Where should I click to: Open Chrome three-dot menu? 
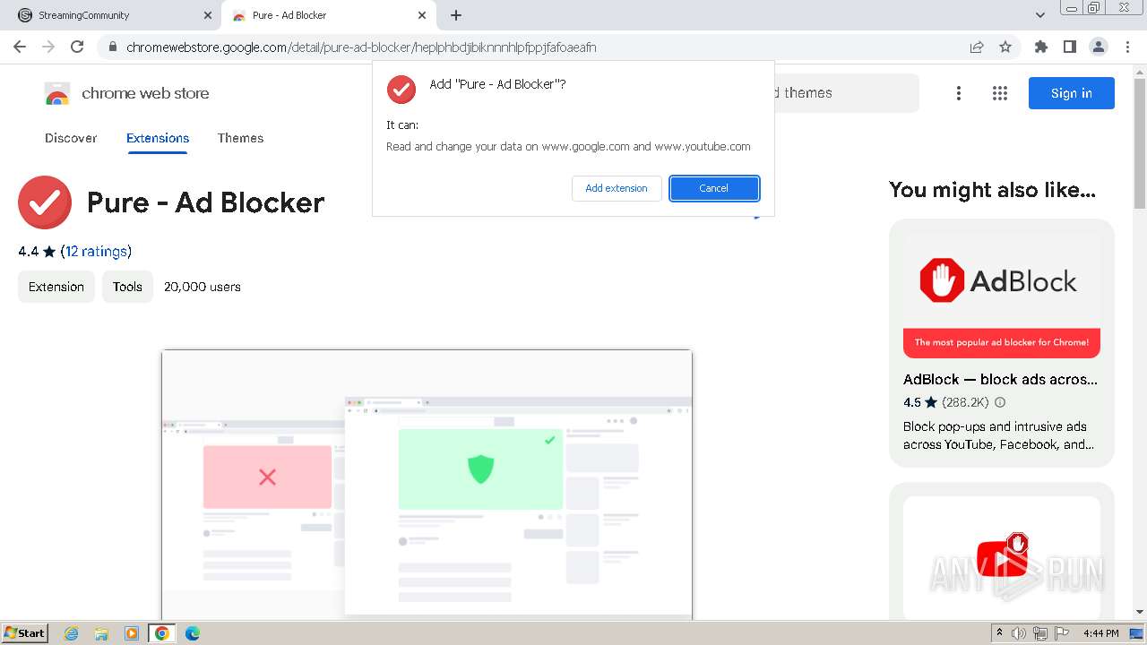click(1127, 47)
